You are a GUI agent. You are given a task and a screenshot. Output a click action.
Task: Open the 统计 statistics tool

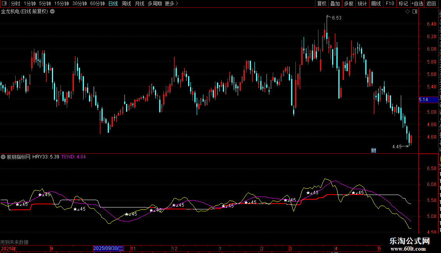(x=362, y=4)
